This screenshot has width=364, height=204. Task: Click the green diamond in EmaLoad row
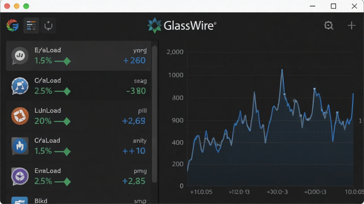67,182
